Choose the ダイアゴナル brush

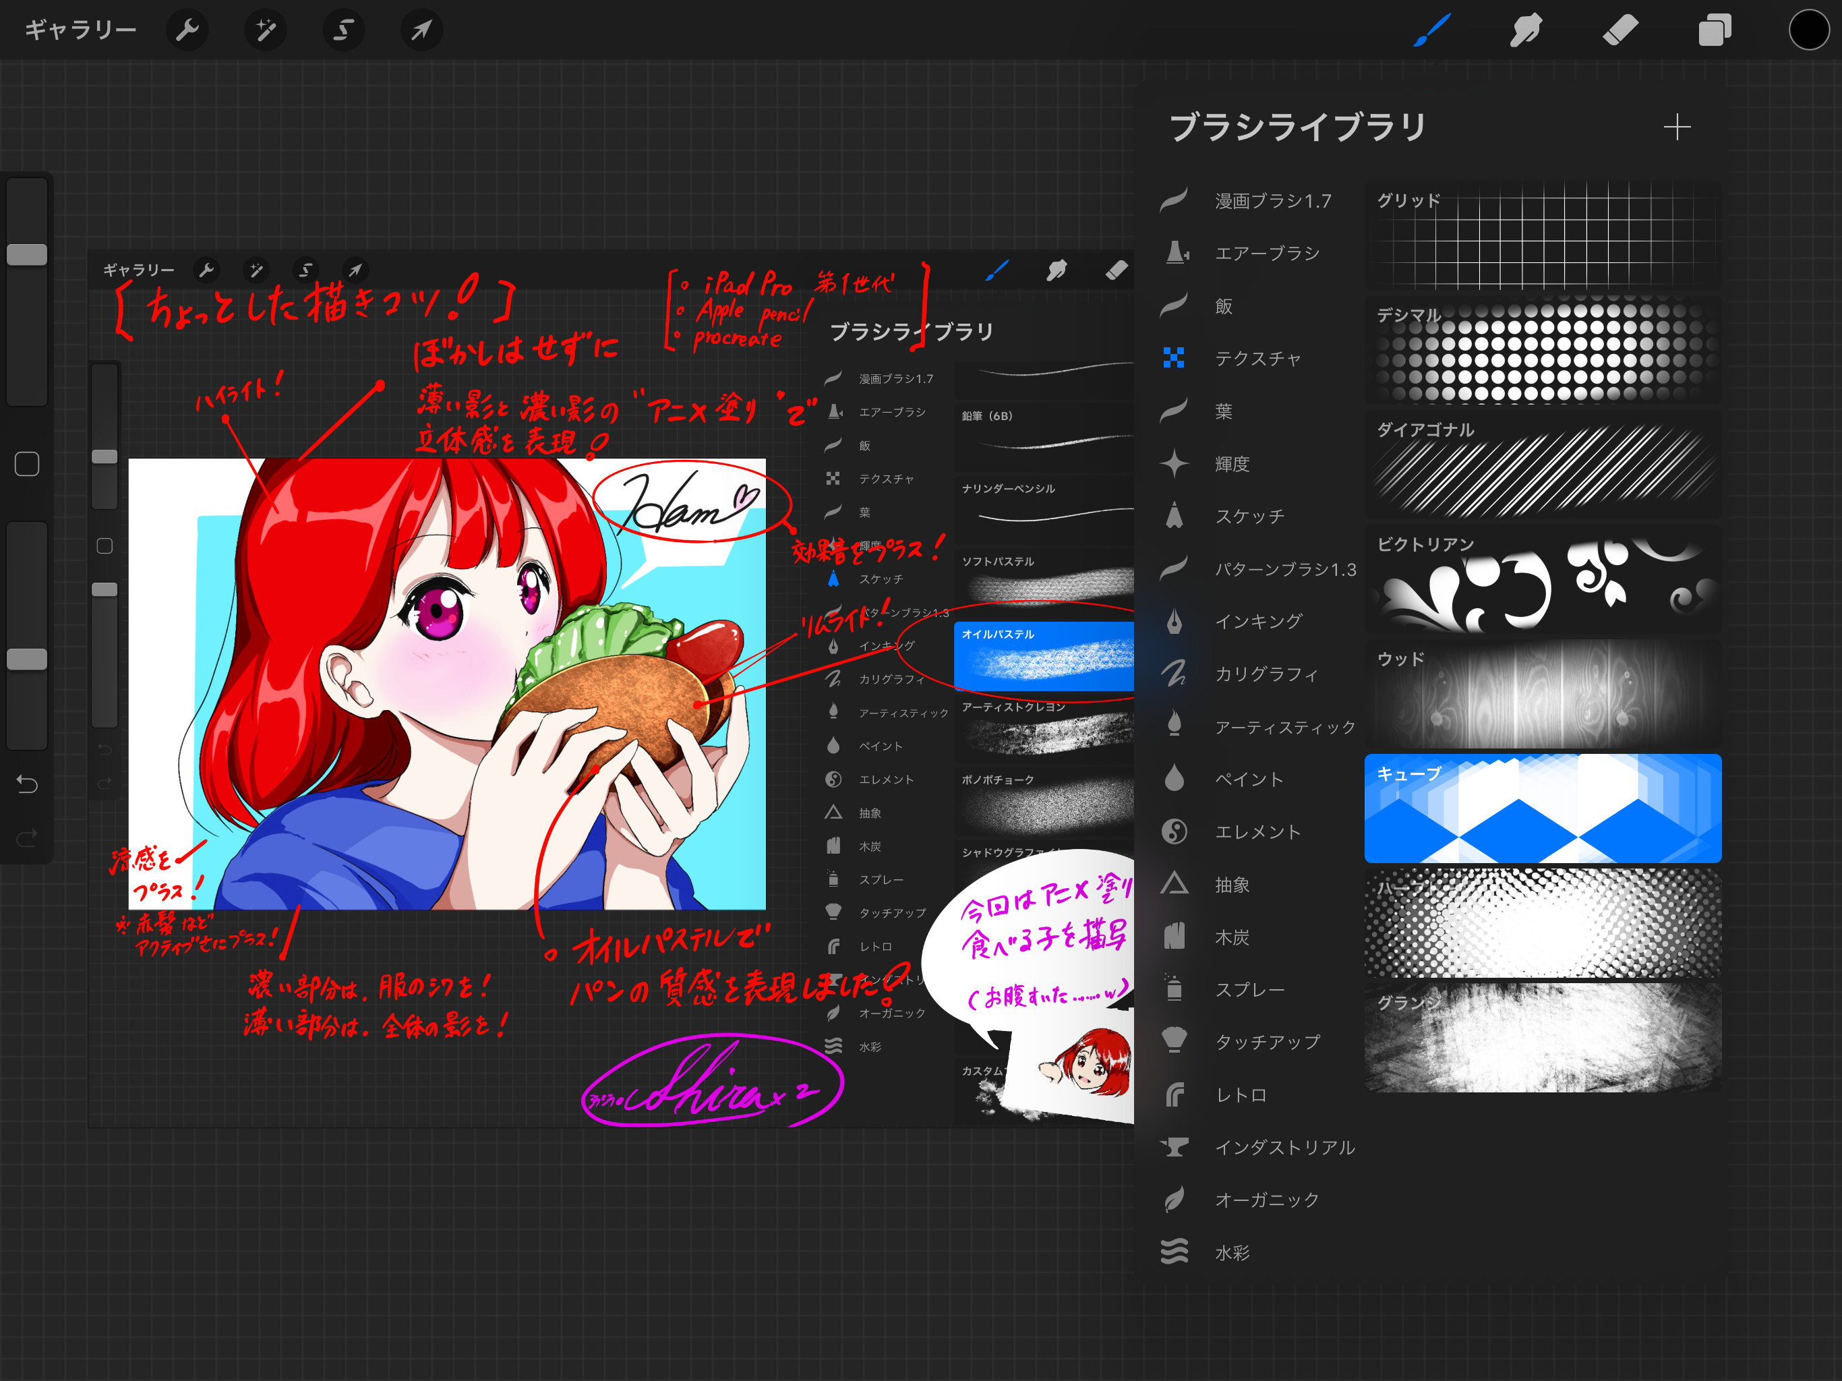click(1542, 465)
